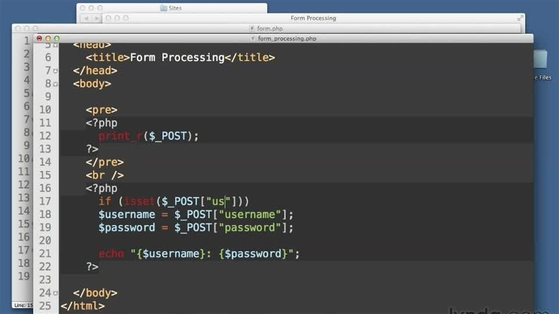Click the echo statement on line 21
559x314 pixels.
111,254
